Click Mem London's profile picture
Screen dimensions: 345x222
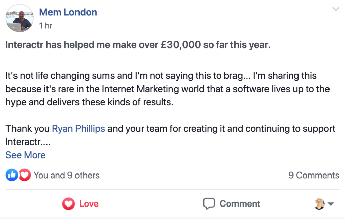(19, 19)
